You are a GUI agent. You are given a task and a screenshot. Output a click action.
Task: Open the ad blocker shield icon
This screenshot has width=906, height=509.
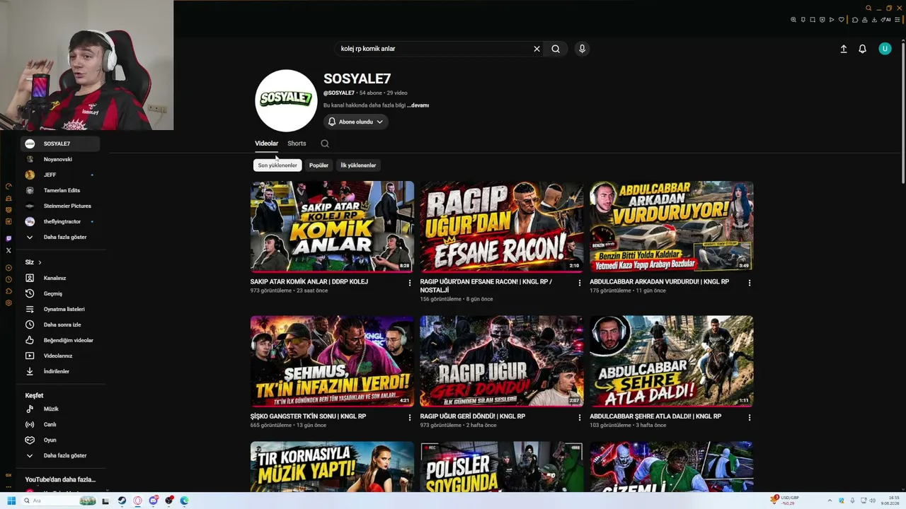click(x=822, y=20)
